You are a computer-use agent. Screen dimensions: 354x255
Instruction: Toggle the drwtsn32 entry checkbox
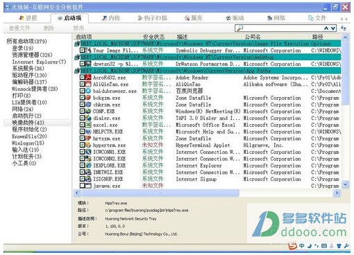click(x=82, y=64)
